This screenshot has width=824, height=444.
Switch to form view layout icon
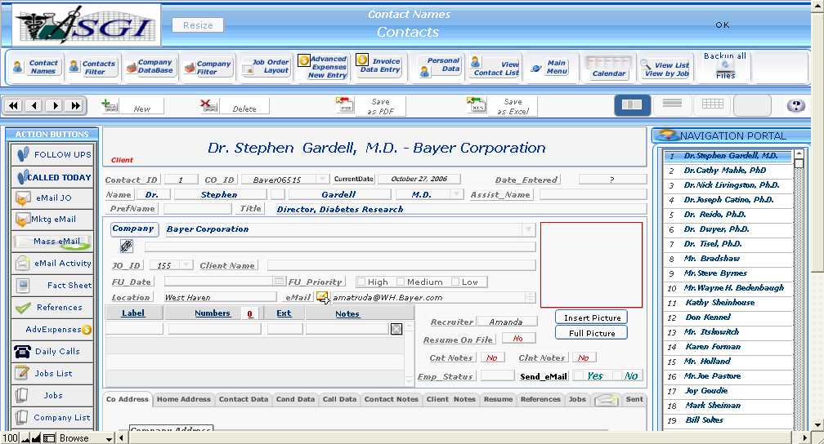(x=632, y=105)
